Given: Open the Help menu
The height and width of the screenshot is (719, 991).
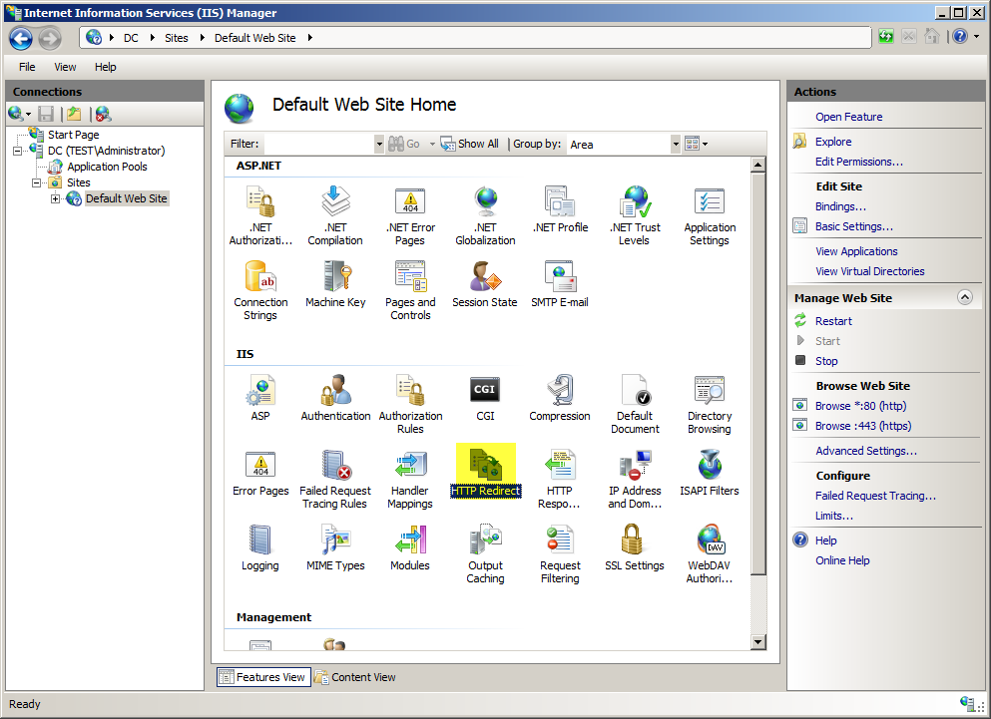Looking at the screenshot, I should point(106,67).
